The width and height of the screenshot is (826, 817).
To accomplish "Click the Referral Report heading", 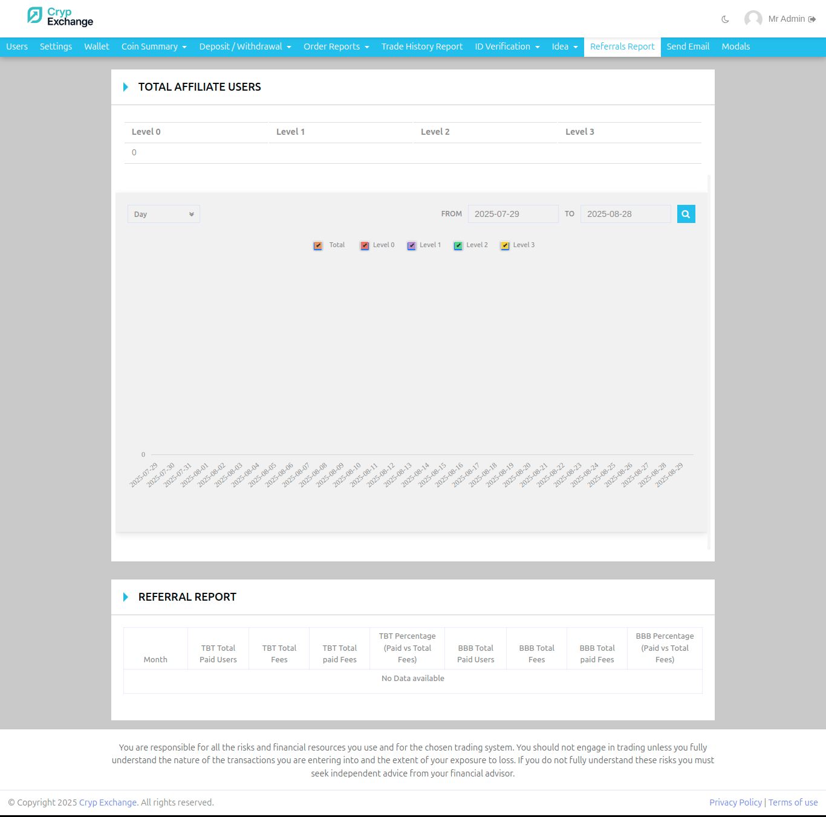I will click(187, 597).
